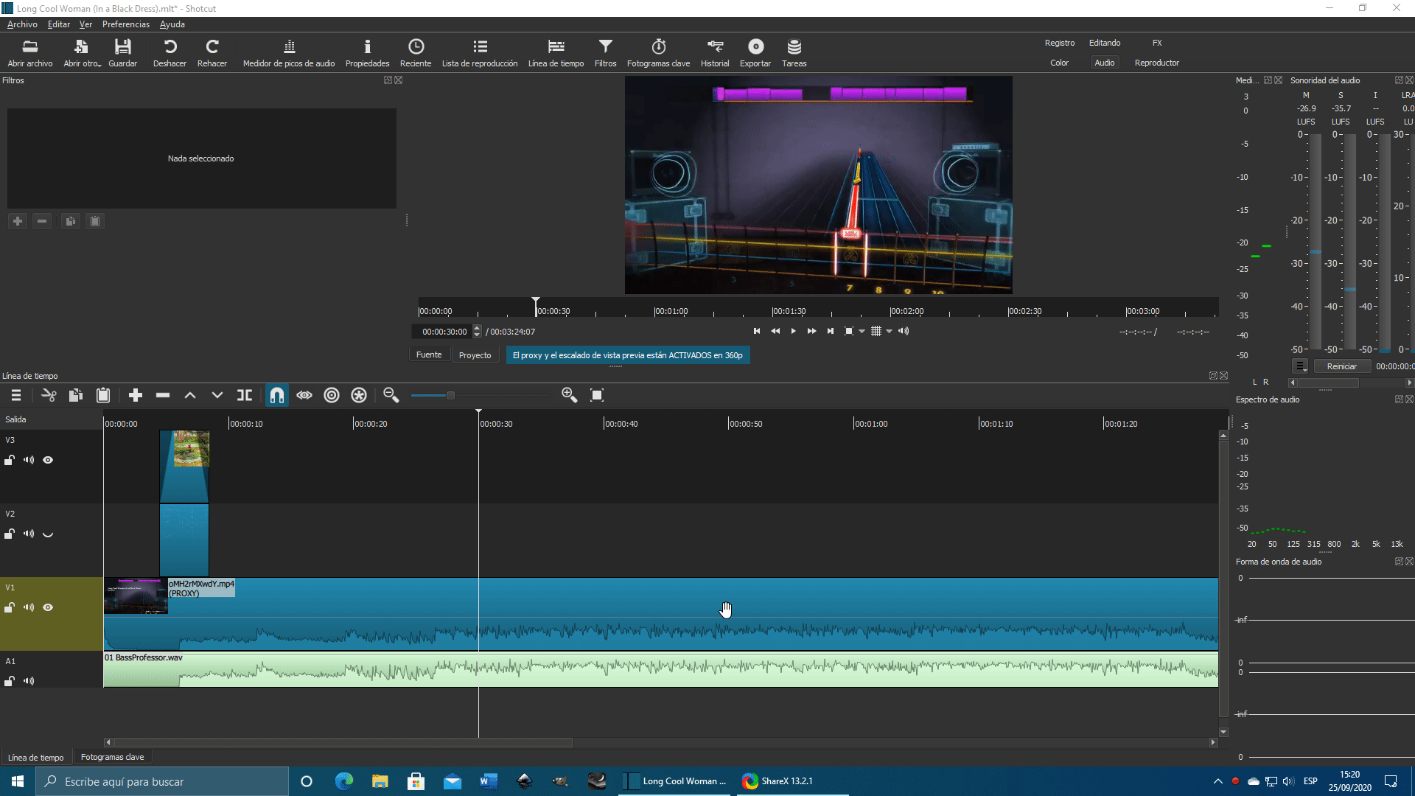The height and width of the screenshot is (796, 1415).
Task: Mute track A1 audio
Action: pos(29,681)
